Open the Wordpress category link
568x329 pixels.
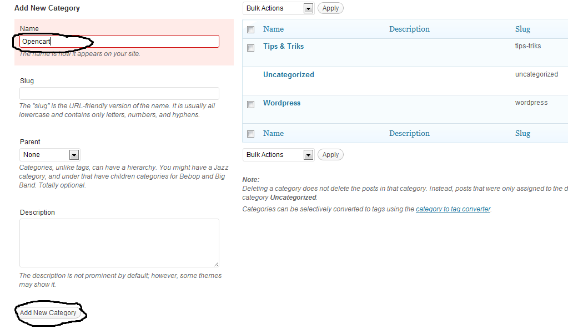(x=282, y=103)
